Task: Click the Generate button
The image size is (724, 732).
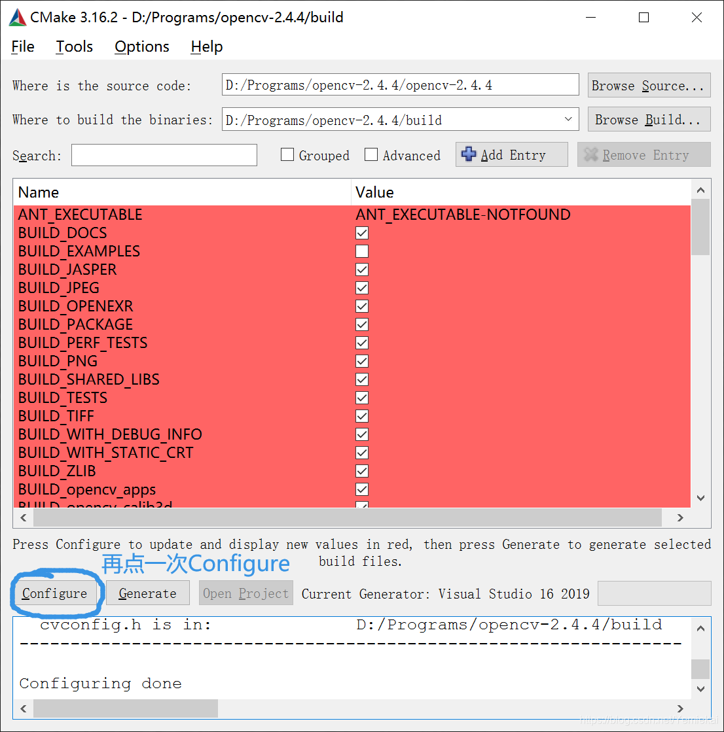Action: coord(147,593)
